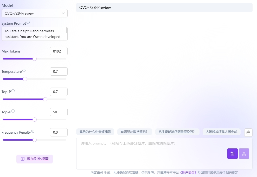
Task: Select the suggestion 鲨鱼为什么也会被淹死
Action: tap(95, 132)
